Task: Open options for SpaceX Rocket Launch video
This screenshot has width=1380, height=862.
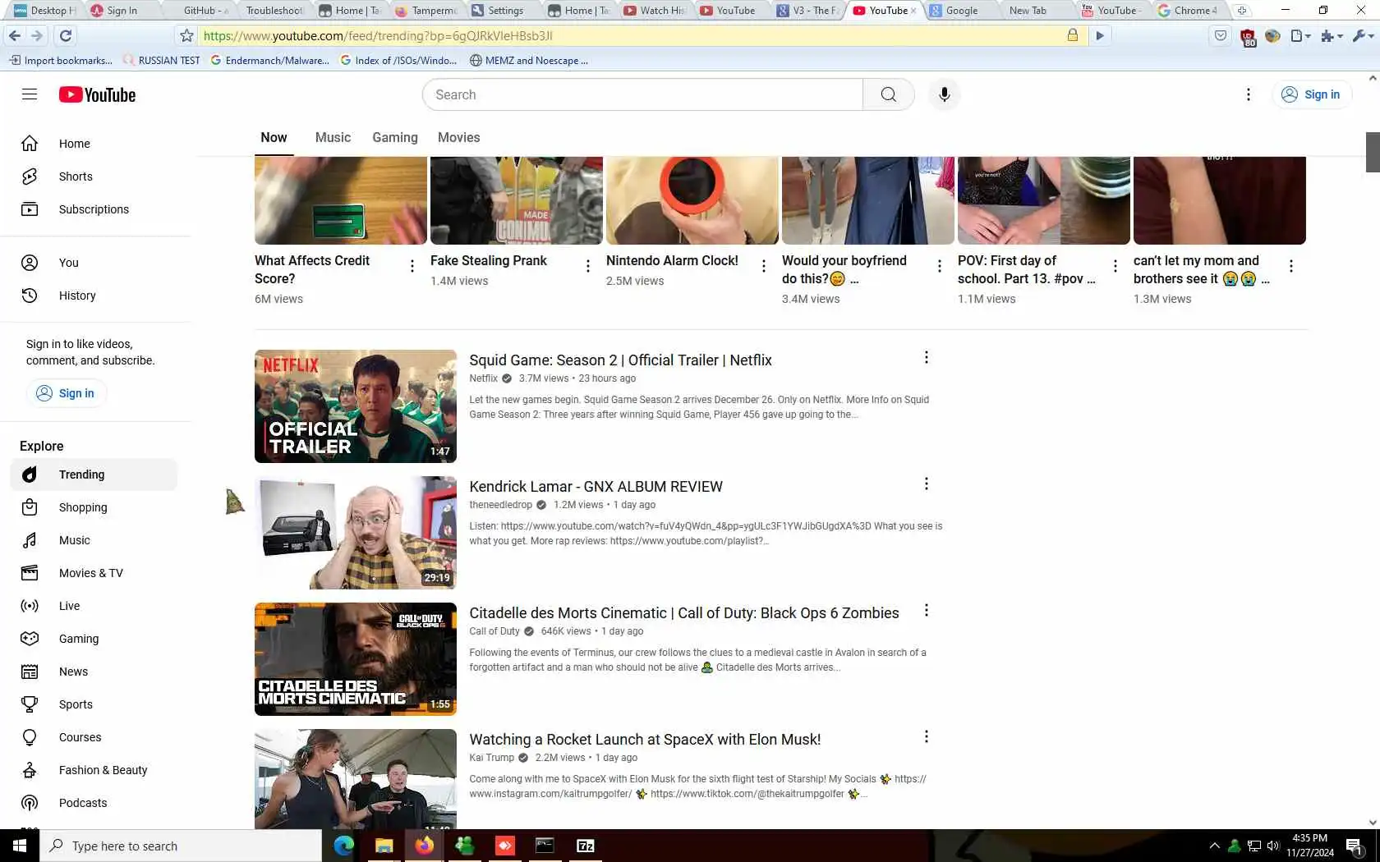Action: [x=927, y=737]
